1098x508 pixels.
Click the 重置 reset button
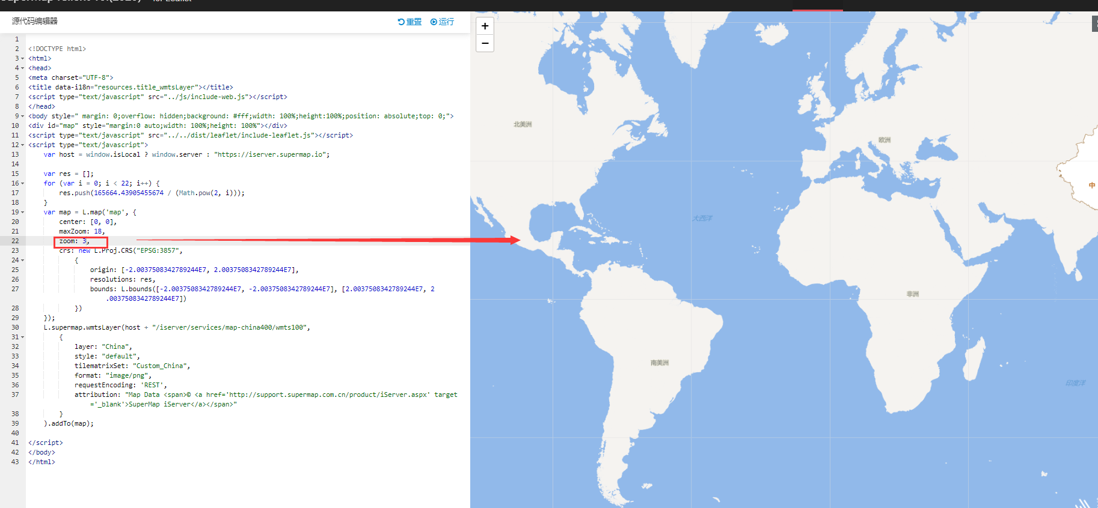[x=409, y=22]
